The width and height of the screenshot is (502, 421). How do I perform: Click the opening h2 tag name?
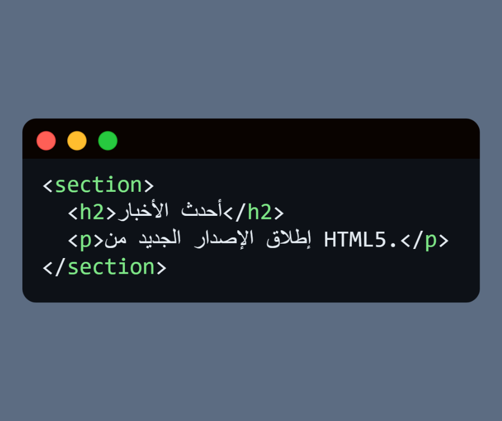[92, 213]
